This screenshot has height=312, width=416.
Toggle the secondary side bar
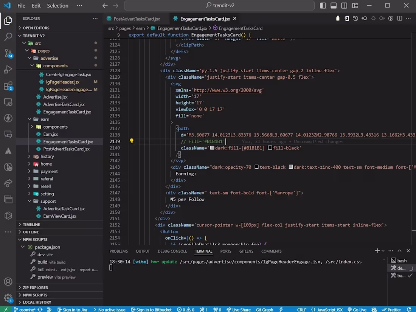point(344,6)
